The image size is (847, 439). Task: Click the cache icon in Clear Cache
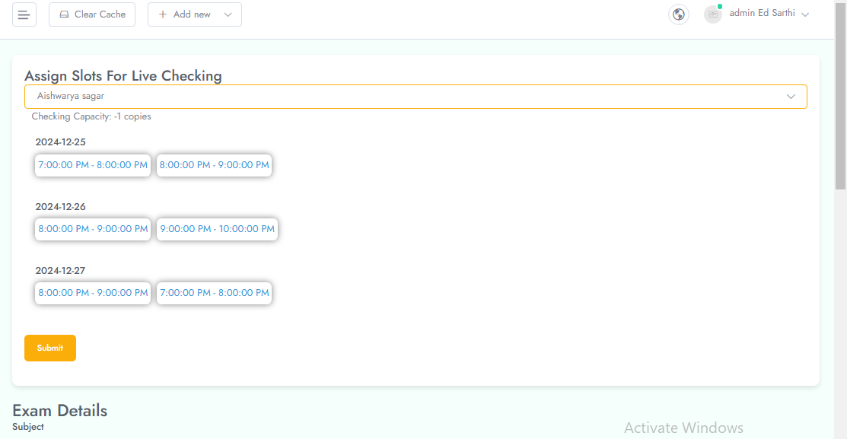[x=65, y=14]
